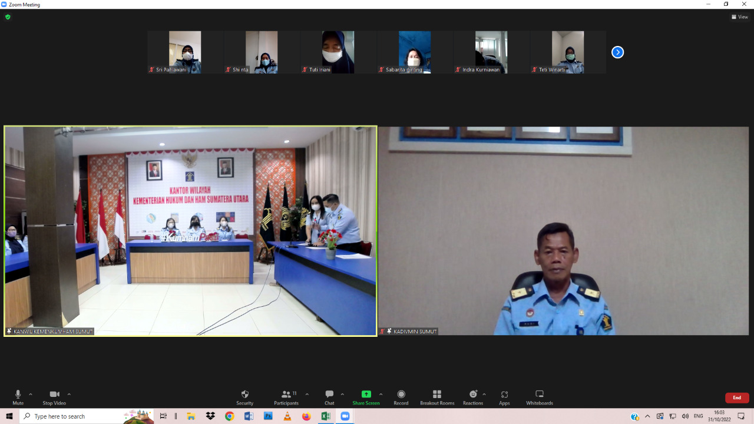Show next participants with blue arrow
The height and width of the screenshot is (424, 754).
(x=617, y=52)
